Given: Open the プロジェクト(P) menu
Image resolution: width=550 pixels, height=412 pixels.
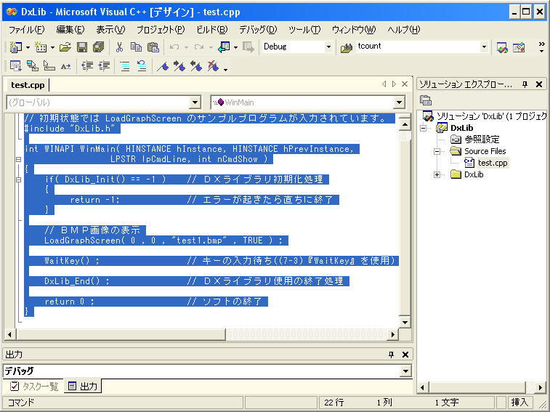Looking at the screenshot, I should point(161,30).
